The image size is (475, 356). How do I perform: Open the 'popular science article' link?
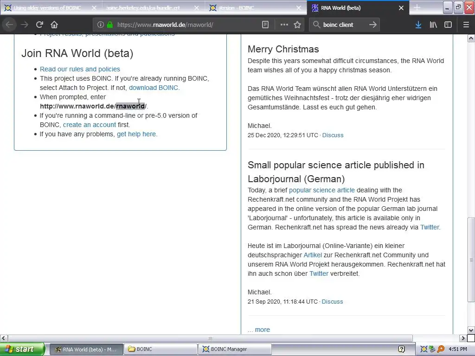coord(322,190)
